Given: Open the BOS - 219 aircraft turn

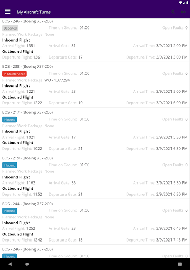Looking at the screenshot, I should pyautogui.click(x=95, y=176).
